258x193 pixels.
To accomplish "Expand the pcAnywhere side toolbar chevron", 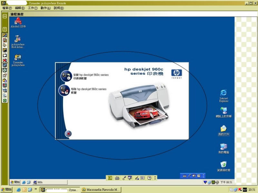I will click(5, 16).
